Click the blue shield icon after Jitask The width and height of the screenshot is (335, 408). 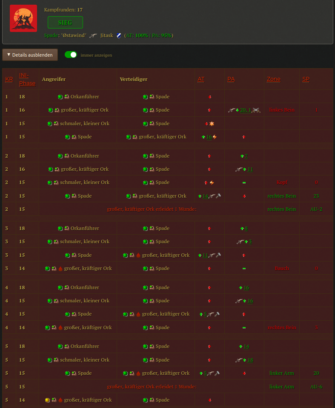119,36
